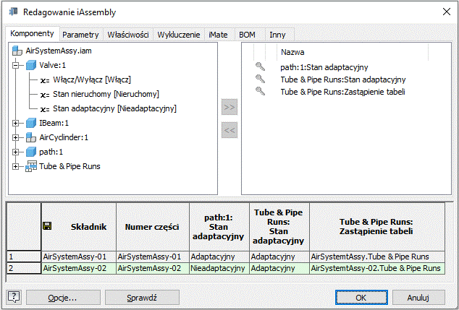Viewport: 459px width, 310px height.
Task: Click the Składnik column header
Action: [79, 227]
